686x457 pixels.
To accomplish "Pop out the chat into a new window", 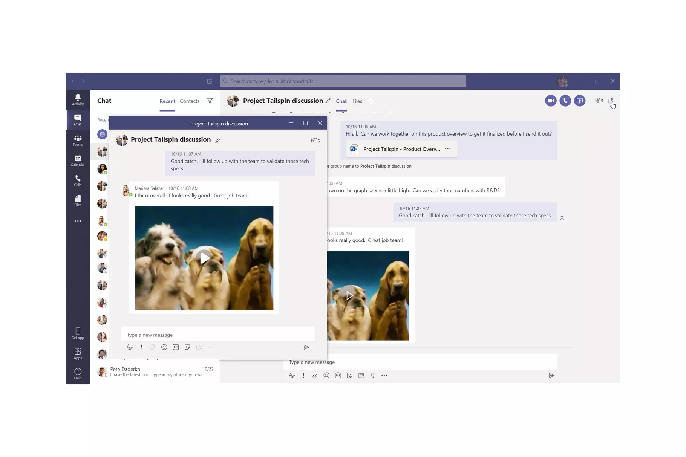I will pos(610,101).
